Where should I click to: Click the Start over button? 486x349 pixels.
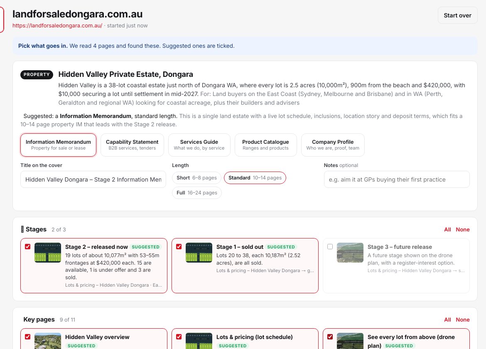[x=457, y=15]
